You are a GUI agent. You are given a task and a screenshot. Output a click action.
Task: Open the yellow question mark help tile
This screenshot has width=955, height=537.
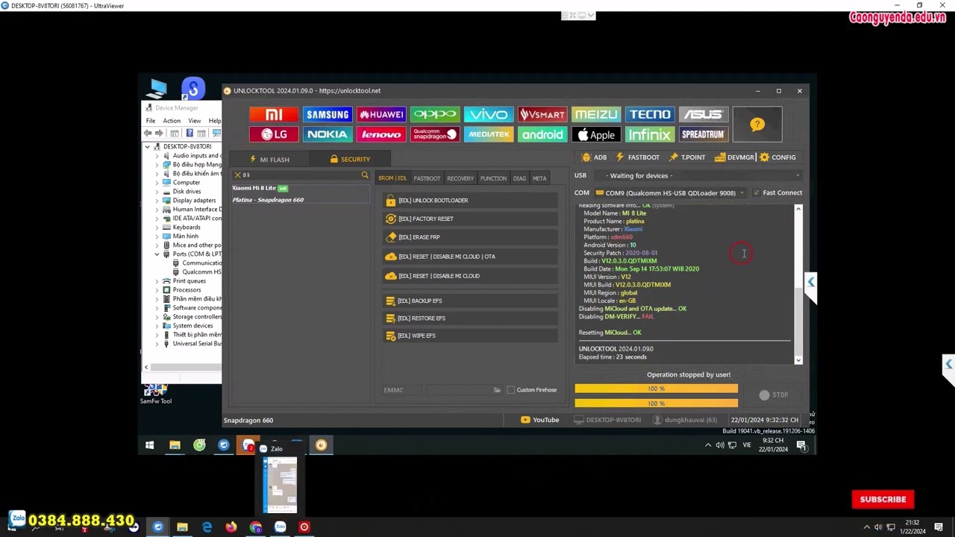click(x=757, y=125)
